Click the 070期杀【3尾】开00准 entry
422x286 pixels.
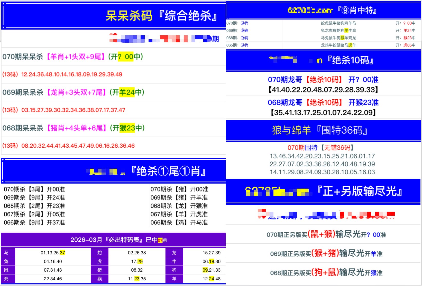(34, 189)
